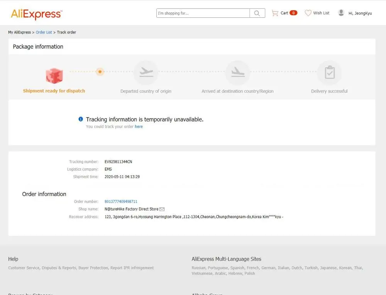Click the AliExpress logo
Viewport: 386px width, 295px height.
(x=37, y=14)
